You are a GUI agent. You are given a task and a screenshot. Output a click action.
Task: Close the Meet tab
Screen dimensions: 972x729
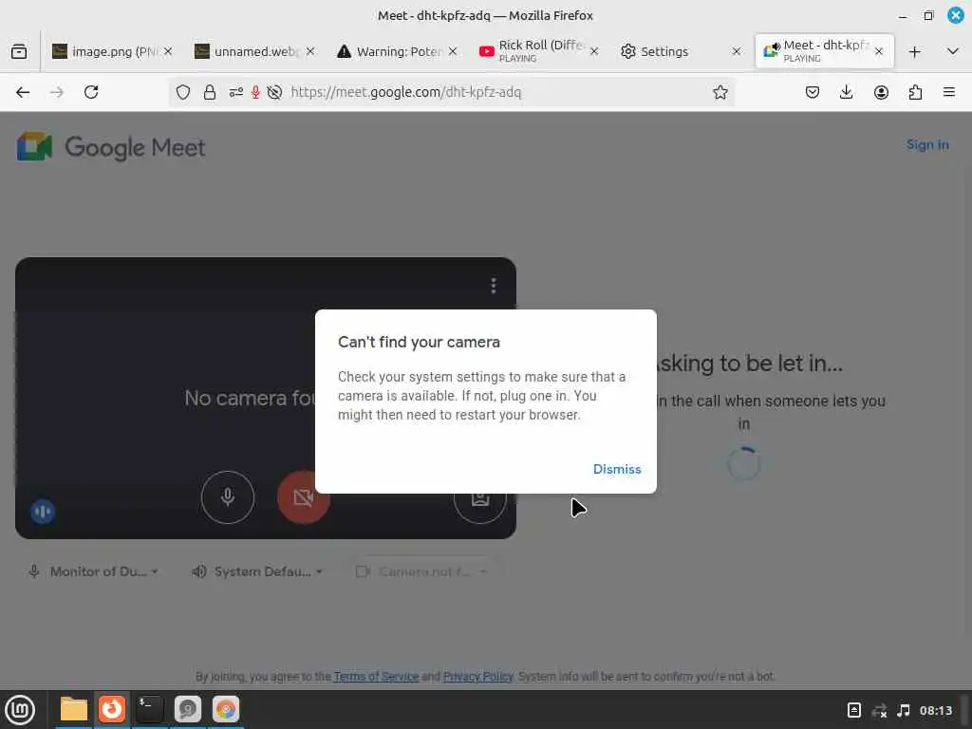tap(878, 51)
